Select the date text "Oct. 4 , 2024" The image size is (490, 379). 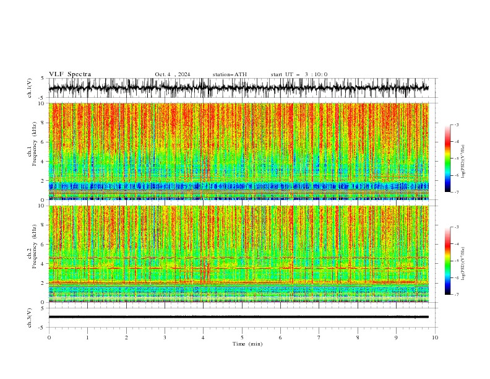(x=173, y=74)
